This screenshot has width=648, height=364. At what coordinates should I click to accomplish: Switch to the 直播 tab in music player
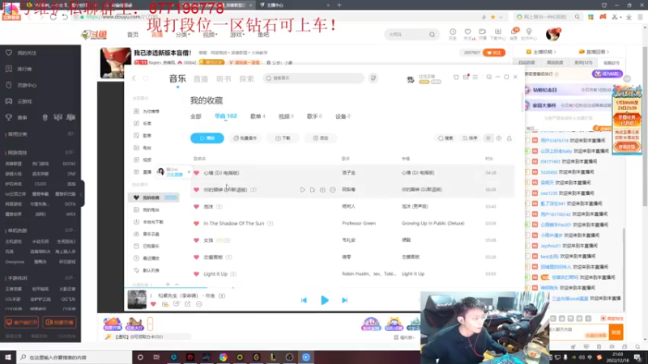pyautogui.click(x=201, y=78)
